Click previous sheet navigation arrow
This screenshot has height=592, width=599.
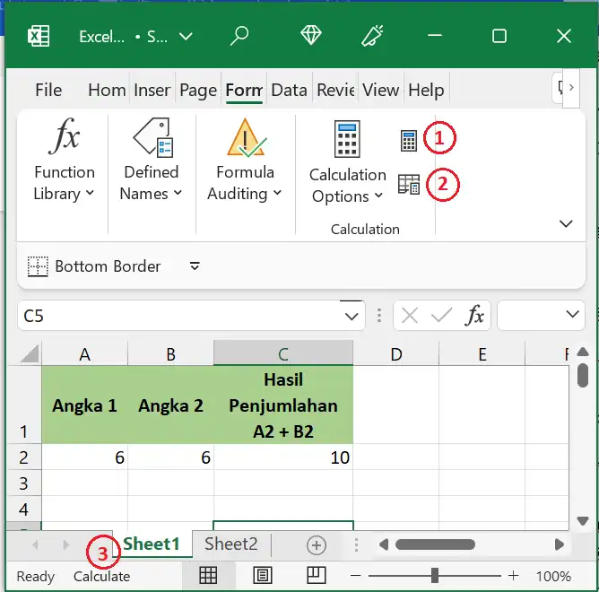(36, 544)
